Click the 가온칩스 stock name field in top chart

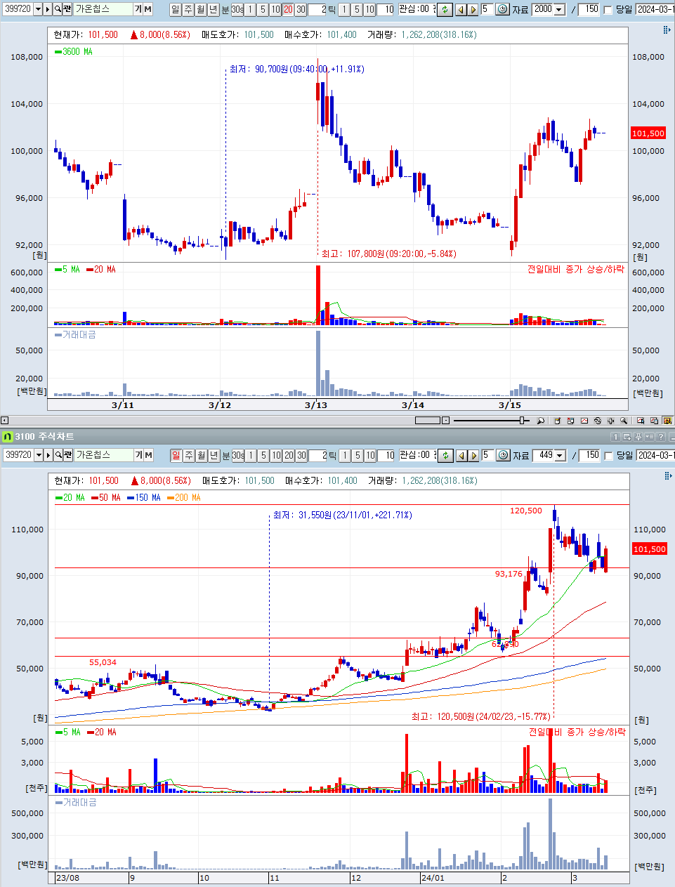[103, 9]
